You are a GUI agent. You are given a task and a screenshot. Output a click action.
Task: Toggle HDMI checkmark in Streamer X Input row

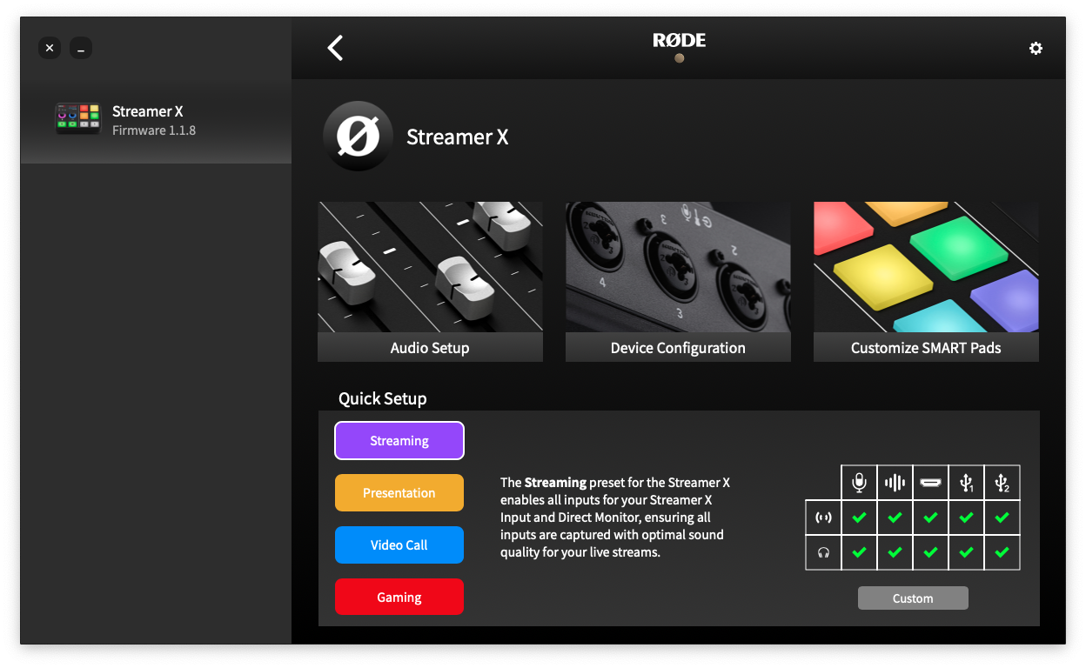click(930, 518)
